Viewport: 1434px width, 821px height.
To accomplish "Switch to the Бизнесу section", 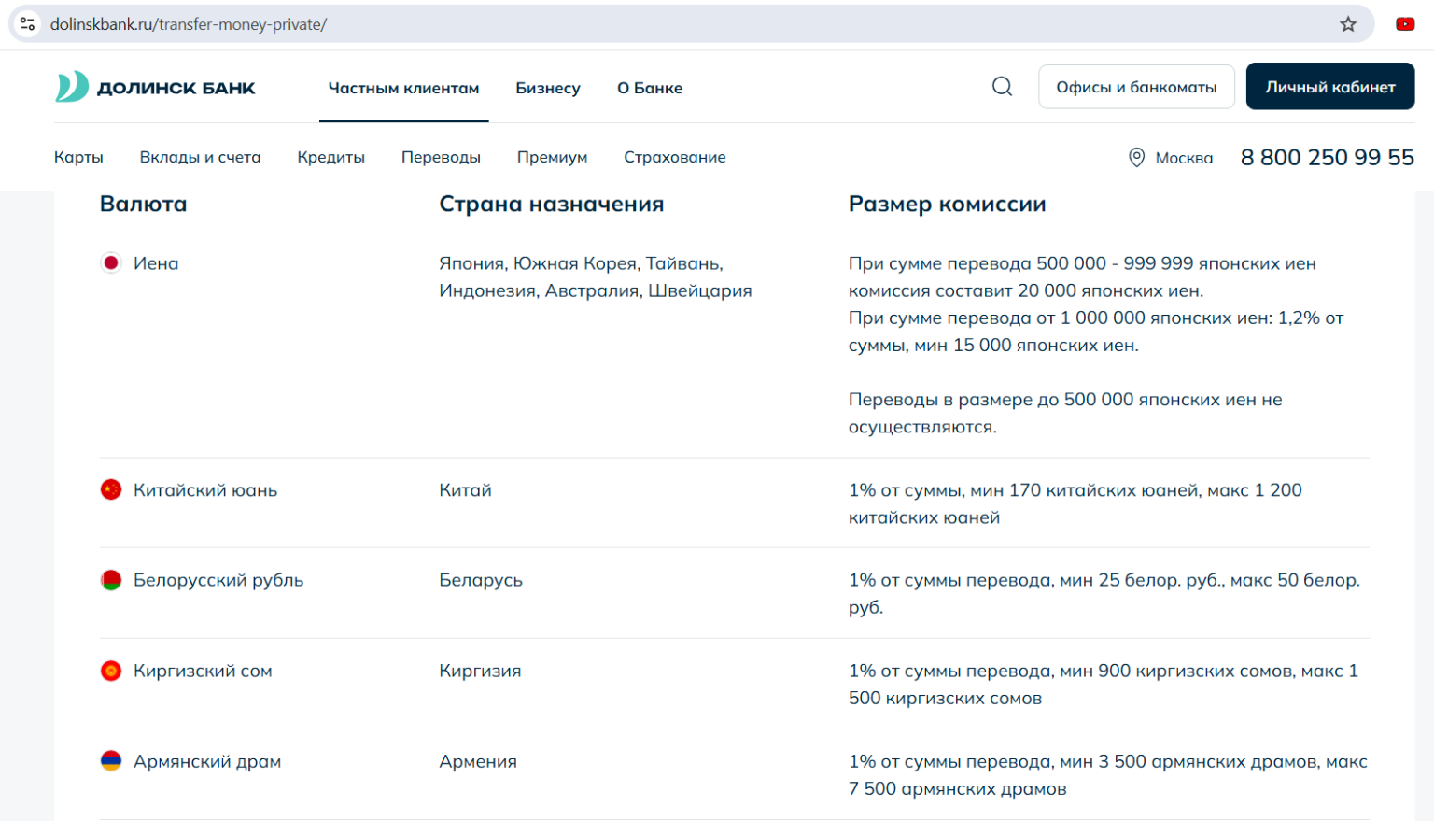I will coord(548,88).
